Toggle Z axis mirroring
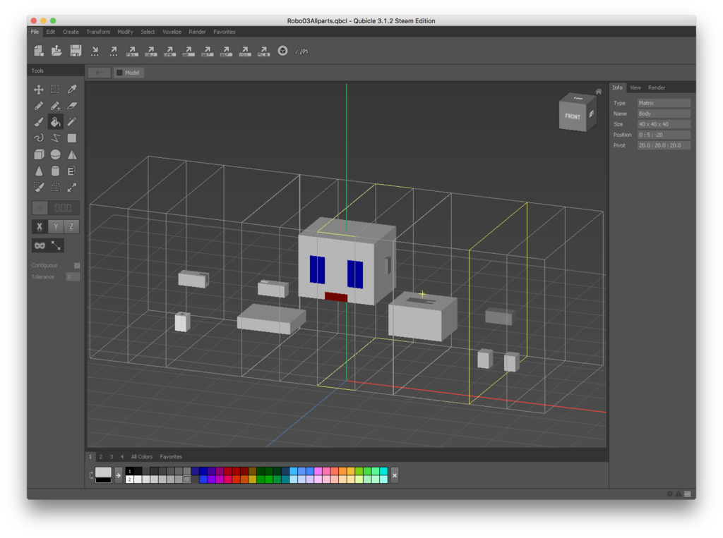Image resolution: width=723 pixels, height=538 pixels. [71, 226]
